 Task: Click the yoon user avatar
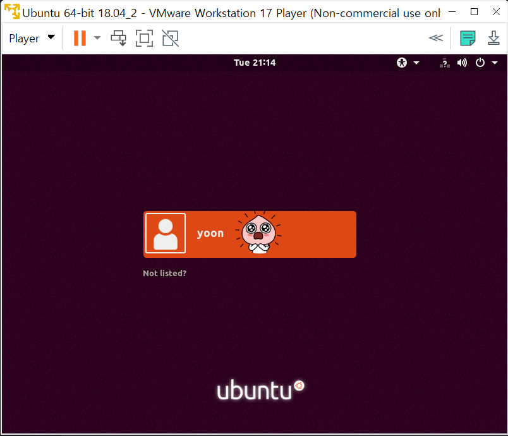tap(166, 233)
